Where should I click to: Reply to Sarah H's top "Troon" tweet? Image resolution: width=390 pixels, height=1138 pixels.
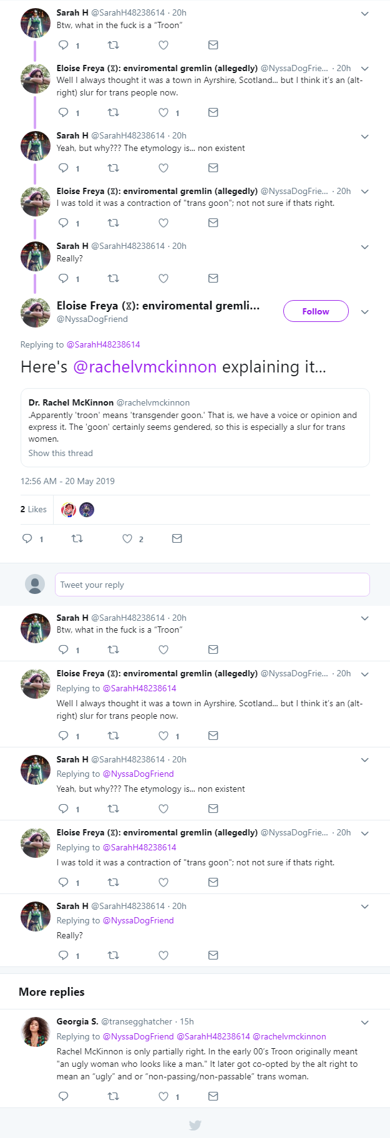tap(63, 45)
